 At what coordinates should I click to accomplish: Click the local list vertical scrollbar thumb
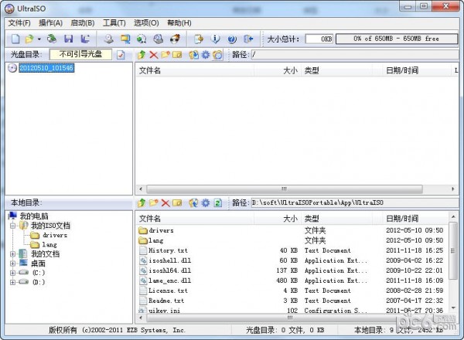coord(453,251)
